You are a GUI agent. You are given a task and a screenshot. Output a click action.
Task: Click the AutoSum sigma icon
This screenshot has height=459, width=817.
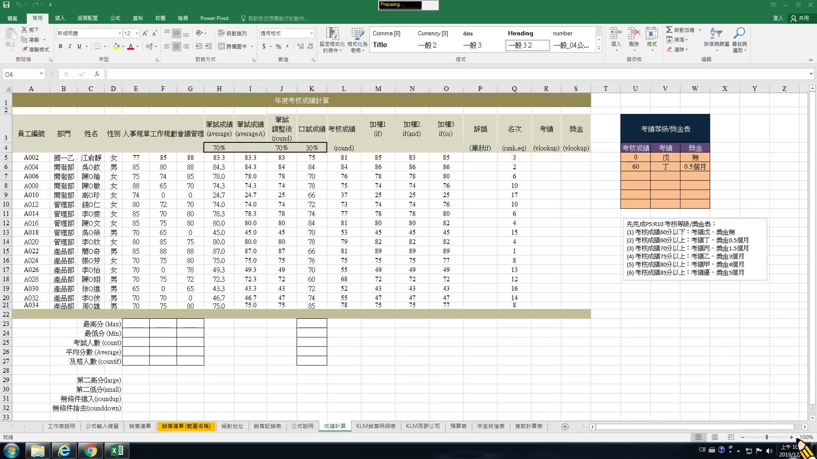(669, 30)
